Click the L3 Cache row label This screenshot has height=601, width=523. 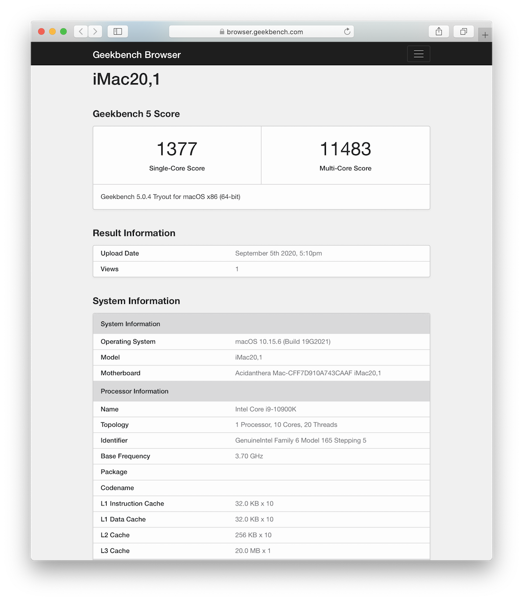pyautogui.click(x=115, y=551)
